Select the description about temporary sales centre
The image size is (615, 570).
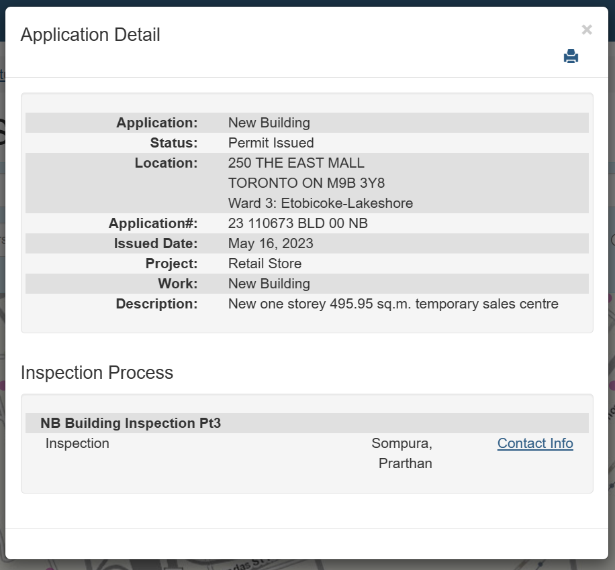pyautogui.click(x=393, y=304)
